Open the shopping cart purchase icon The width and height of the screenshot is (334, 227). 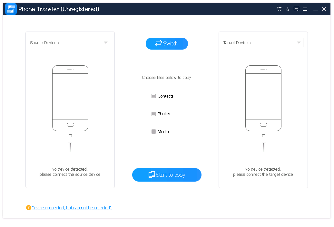(x=279, y=9)
